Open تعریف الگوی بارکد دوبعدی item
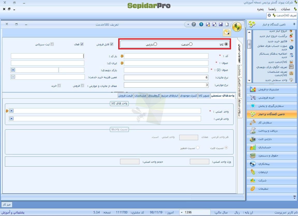 [272, 67]
